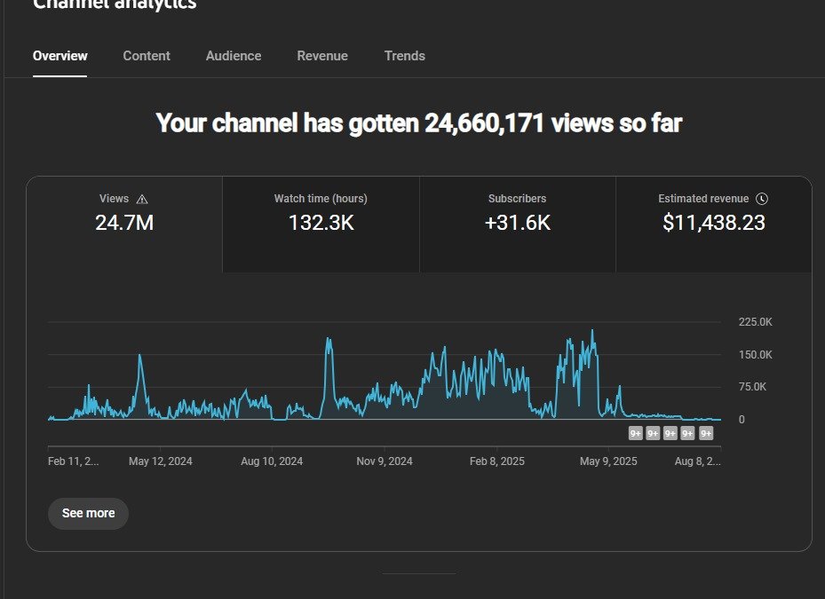Screen dimensions: 825x599
Task: Click the warning triangle icon beside Views
Action: coord(142,200)
